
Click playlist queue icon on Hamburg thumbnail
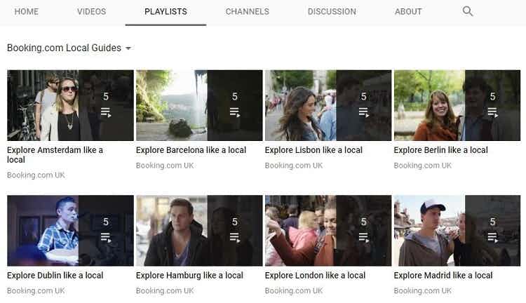click(x=234, y=238)
